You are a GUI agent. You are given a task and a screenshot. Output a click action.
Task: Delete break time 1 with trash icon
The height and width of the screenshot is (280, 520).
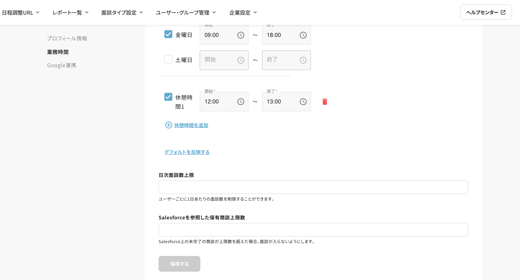coord(325,102)
